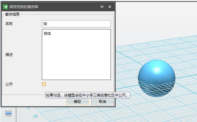Click the tooltip about 中小学三维创意社区
Image resolution: width=197 pixels, height=122 pixels.
(x=87, y=95)
